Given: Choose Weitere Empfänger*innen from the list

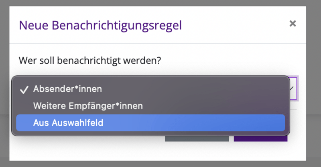Looking at the screenshot, I should pyautogui.click(x=88, y=106).
